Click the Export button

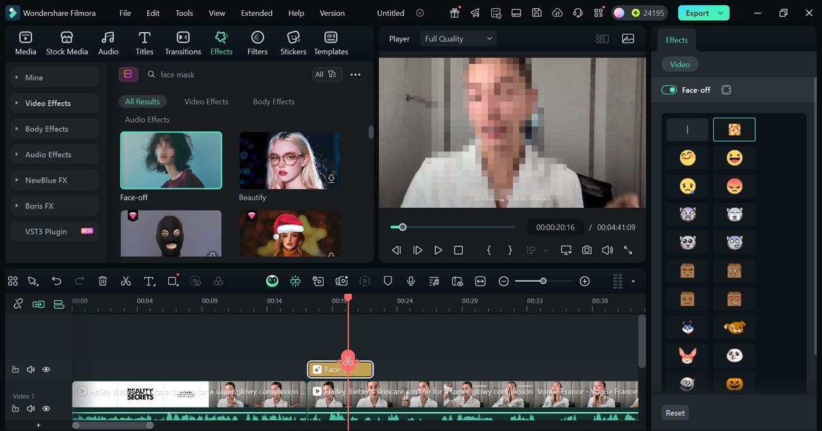pos(703,13)
